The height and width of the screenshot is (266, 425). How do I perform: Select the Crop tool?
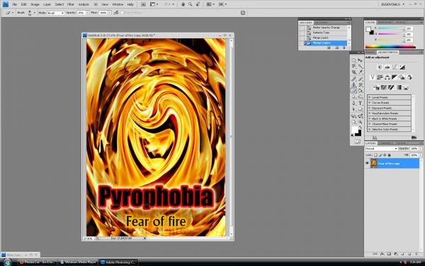pos(353,72)
